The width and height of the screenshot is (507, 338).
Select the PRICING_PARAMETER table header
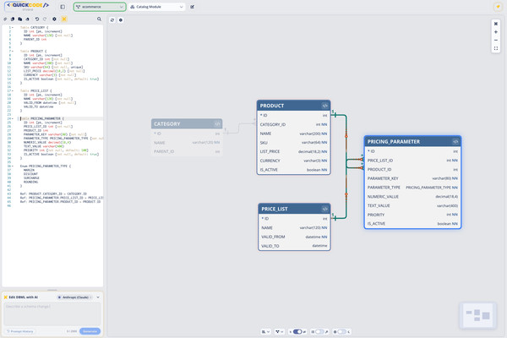point(412,142)
